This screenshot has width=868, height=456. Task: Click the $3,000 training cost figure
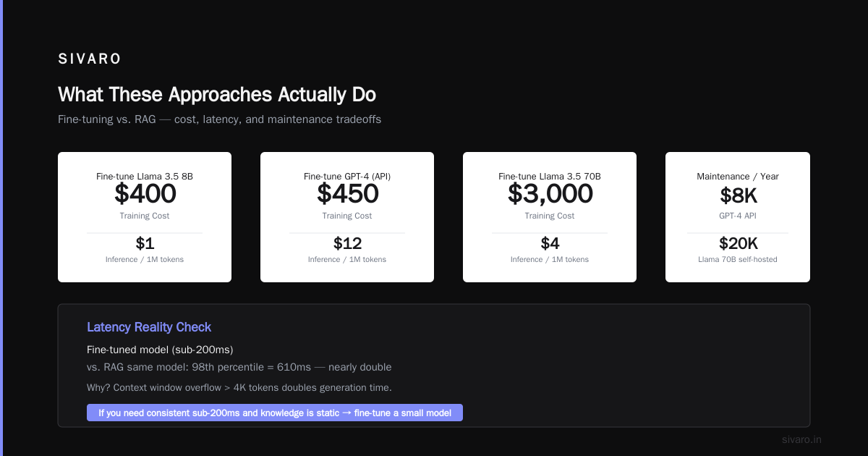[550, 194]
